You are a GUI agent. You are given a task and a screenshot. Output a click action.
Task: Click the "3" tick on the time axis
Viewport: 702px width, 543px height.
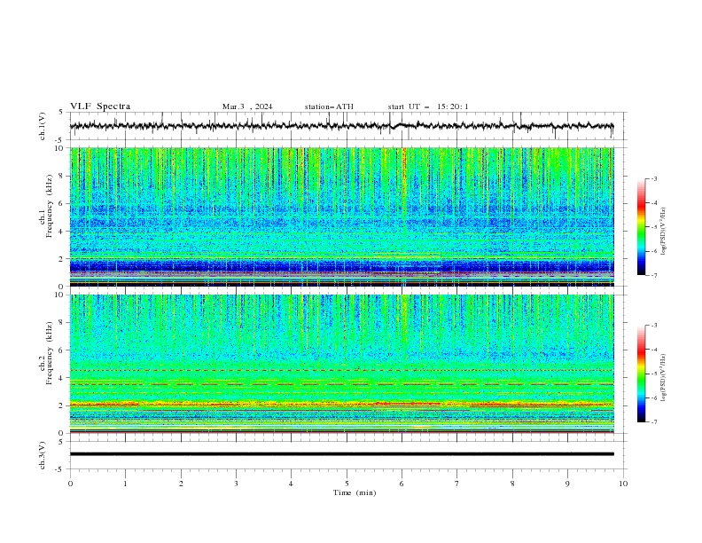236,484
